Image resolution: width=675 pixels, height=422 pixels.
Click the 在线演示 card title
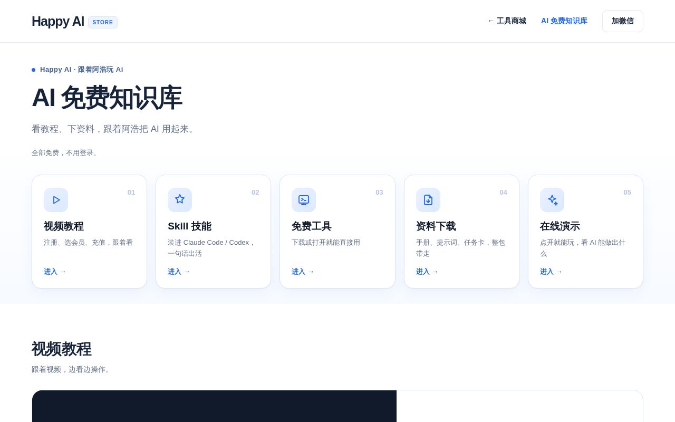point(560,226)
